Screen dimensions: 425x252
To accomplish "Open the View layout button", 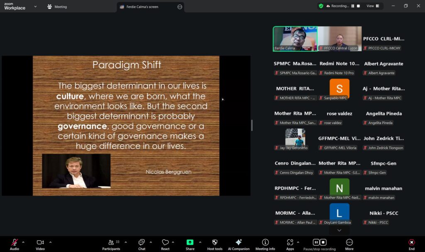I will tap(371, 6).
